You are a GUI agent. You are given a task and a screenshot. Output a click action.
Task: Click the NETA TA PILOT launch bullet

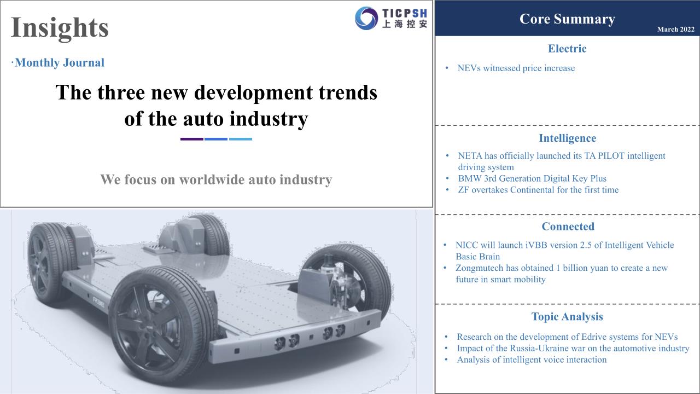[x=561, y=161]
